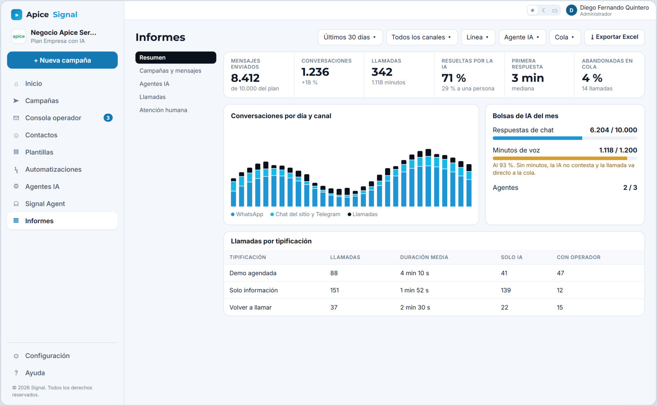Expand the Todos los canales filter

click(x=422, y=37)
